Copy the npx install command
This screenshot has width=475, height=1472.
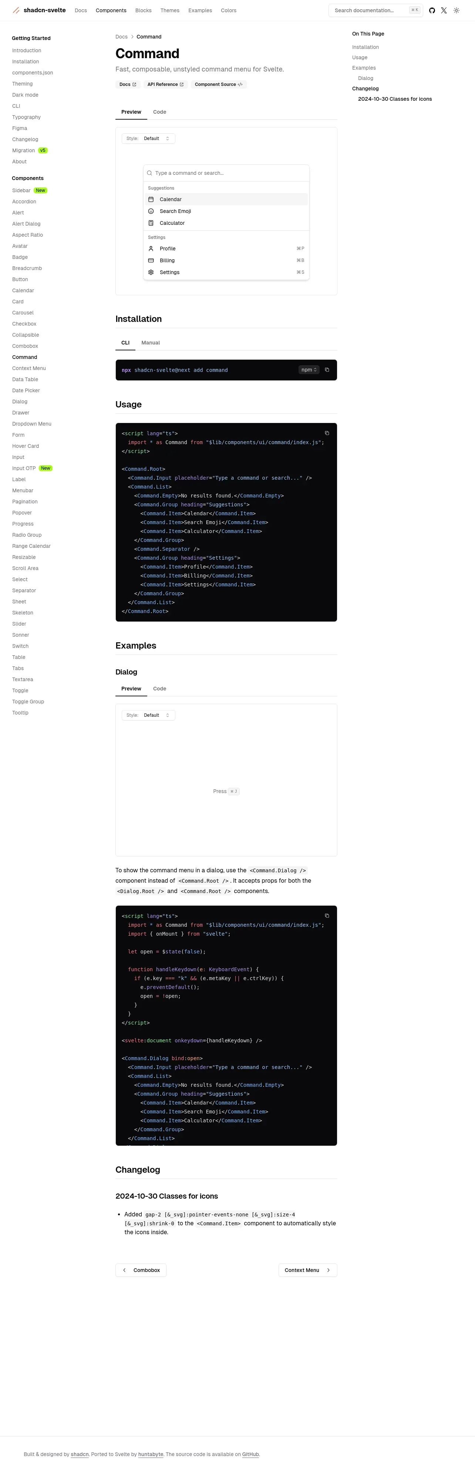point(327,370)
